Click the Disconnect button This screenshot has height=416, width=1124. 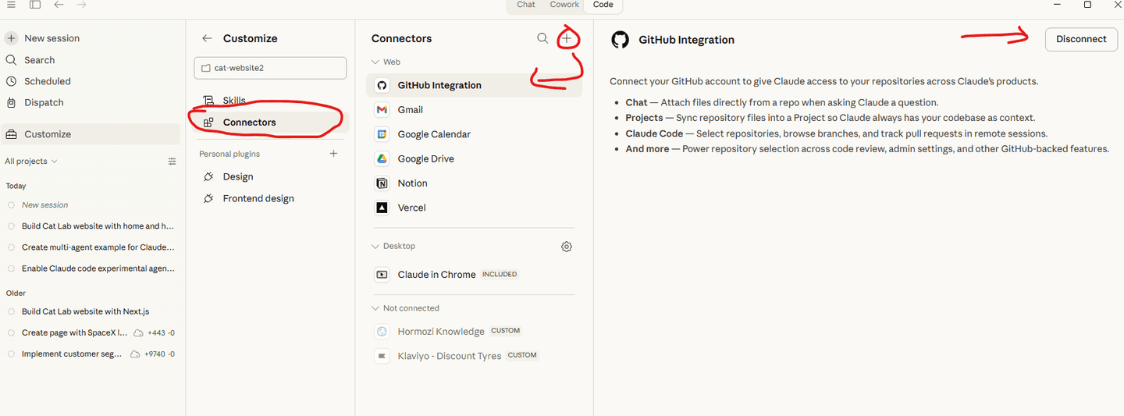[1081, 39]
